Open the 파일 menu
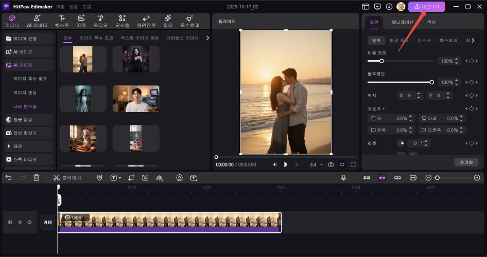The height and width of the screenshot is (257, 487). pyautogui.click(x=61, y=7)
